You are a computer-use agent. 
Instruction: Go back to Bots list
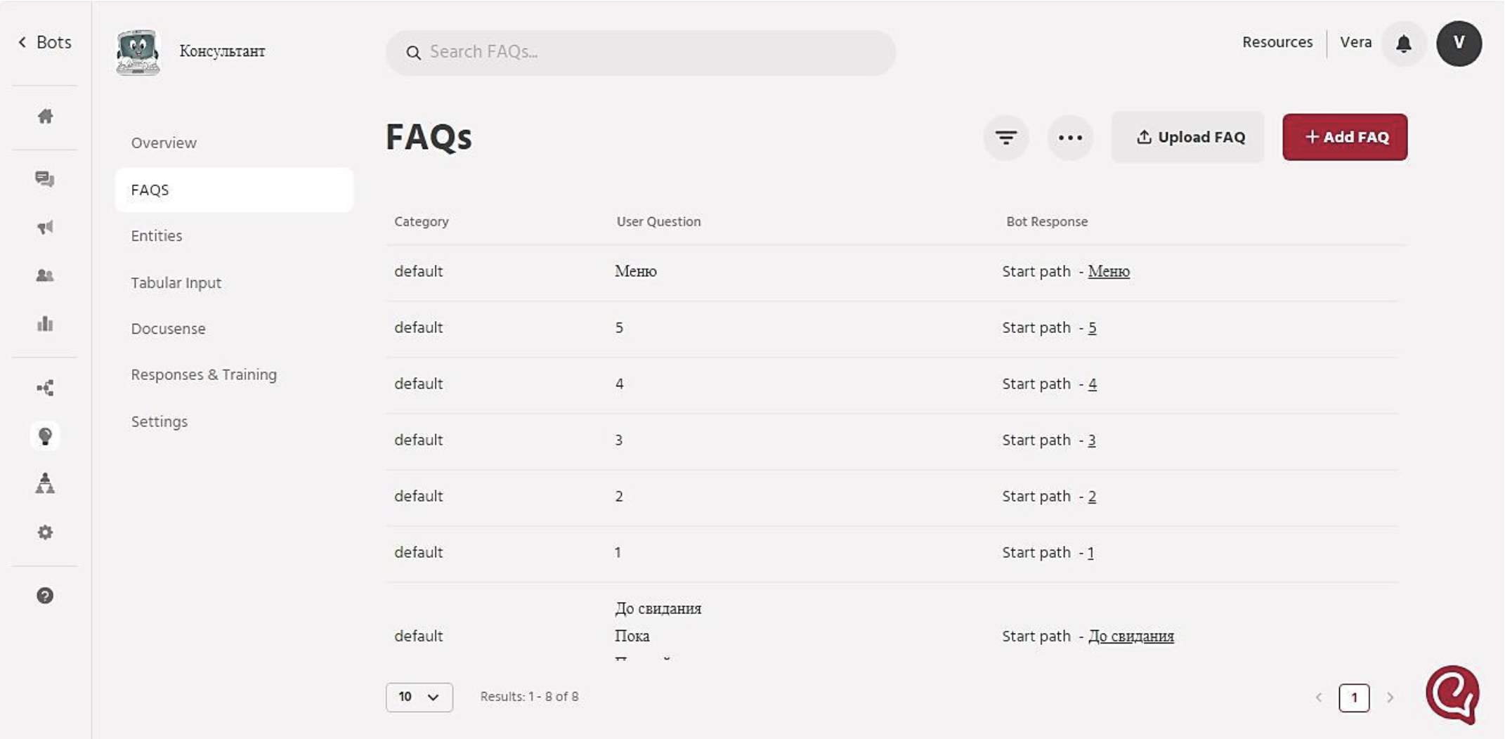pos(45,43)
